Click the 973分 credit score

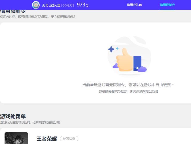pos(83,5)
